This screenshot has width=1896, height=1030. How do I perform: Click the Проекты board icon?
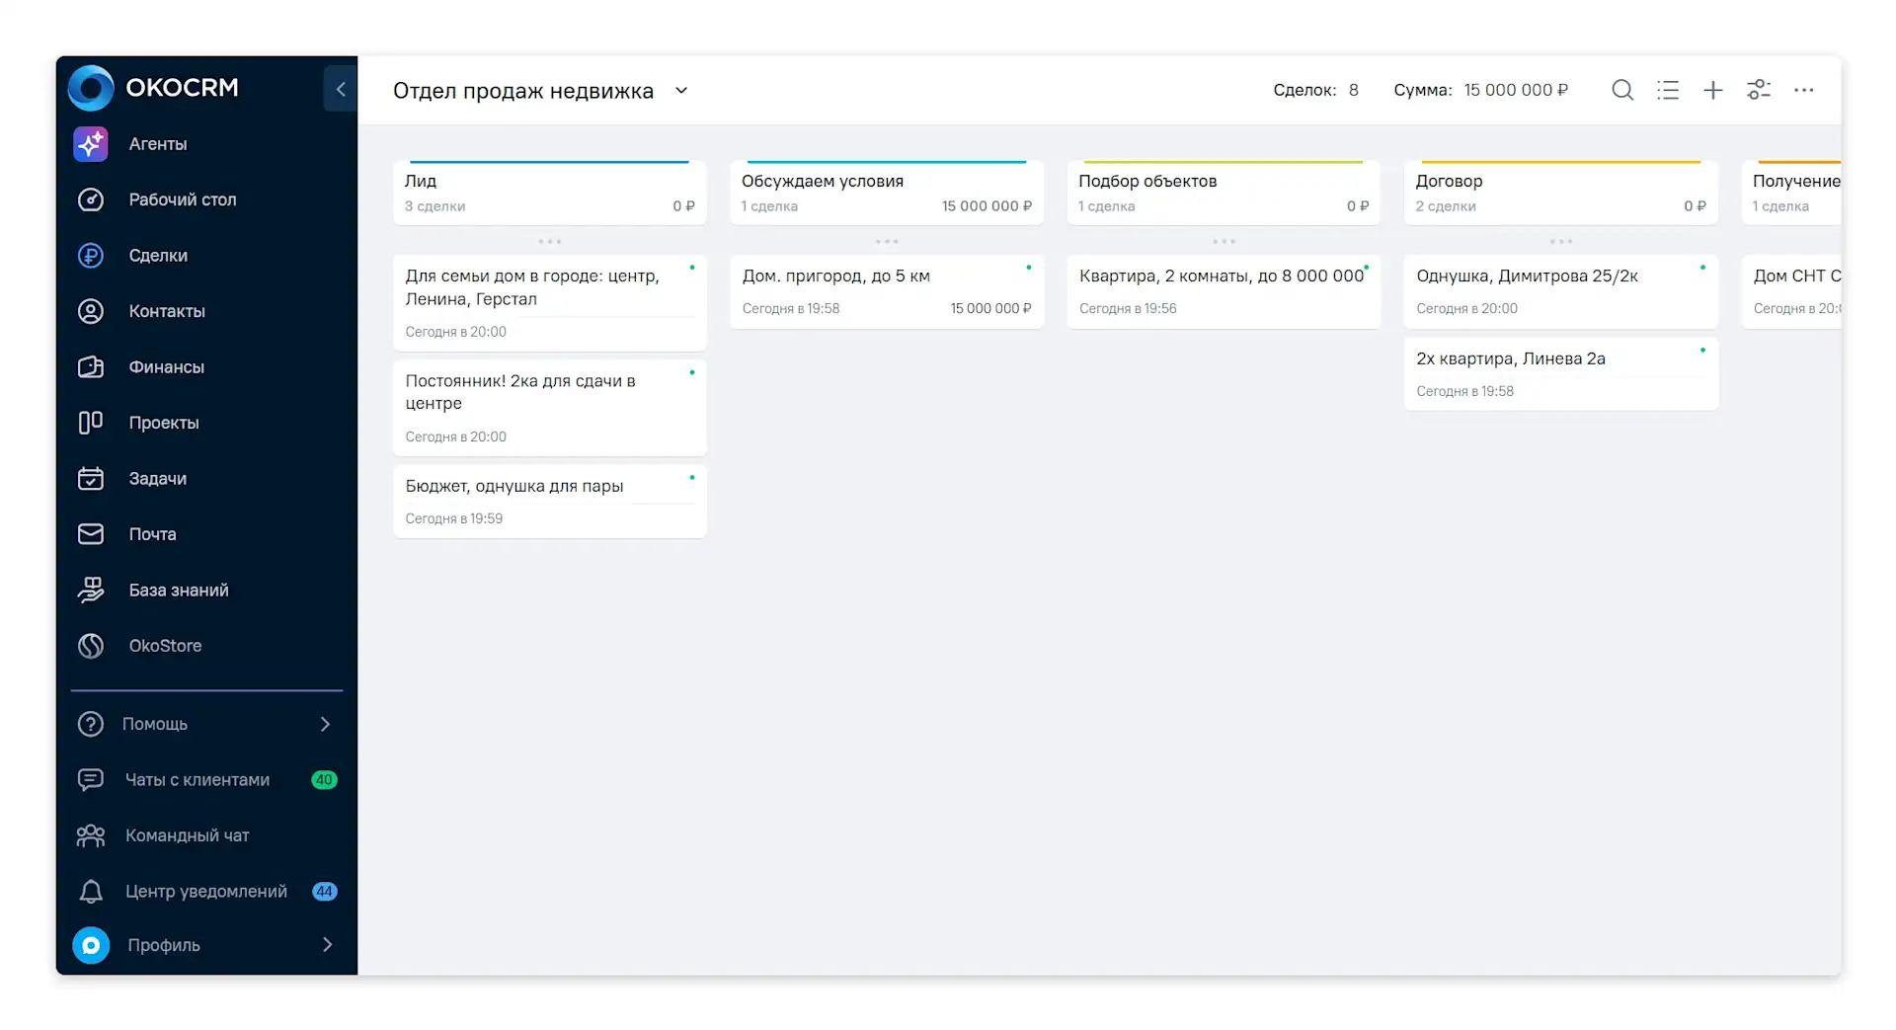coord(91,423)
